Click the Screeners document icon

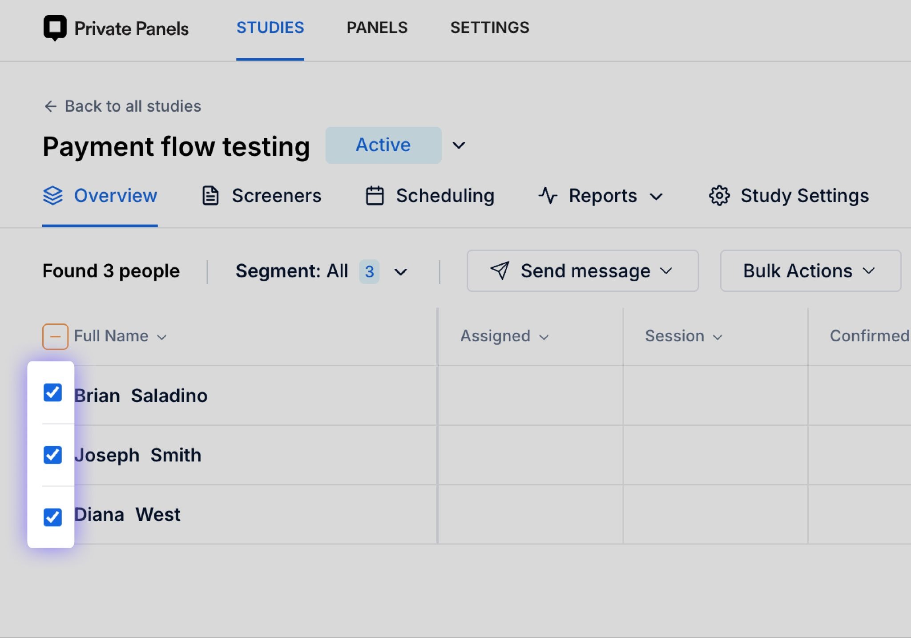click(x=210, y=196)
